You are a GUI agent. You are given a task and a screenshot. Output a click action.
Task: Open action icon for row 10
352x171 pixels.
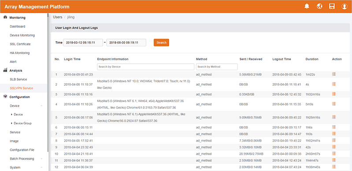(x=334, y=153)
